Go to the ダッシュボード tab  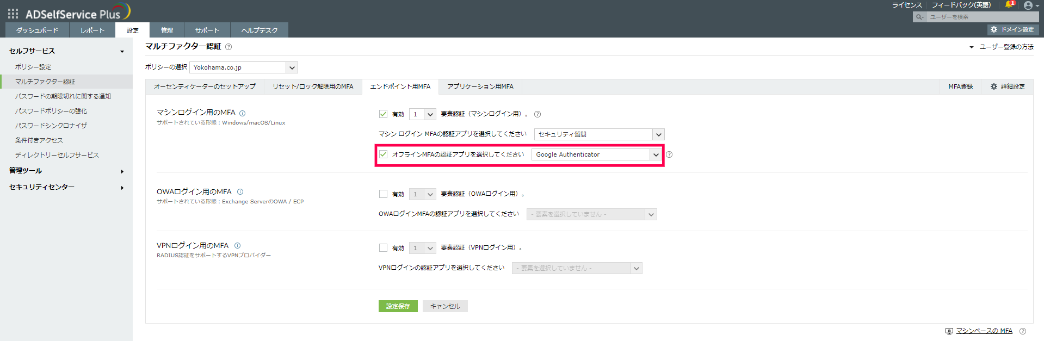38,30
